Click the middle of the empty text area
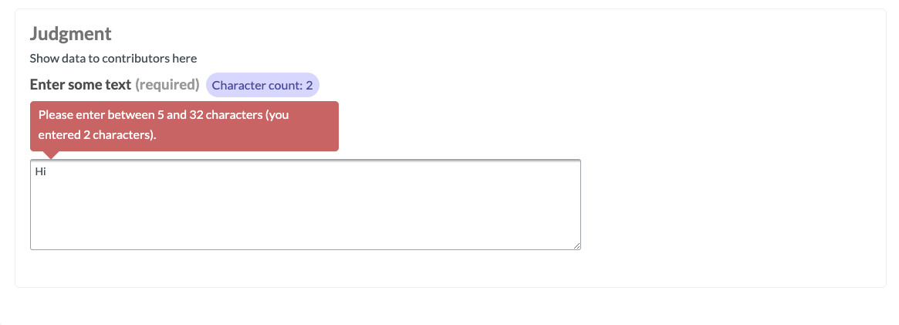Viewport: 899px width, 325px height. pos(306,209)
